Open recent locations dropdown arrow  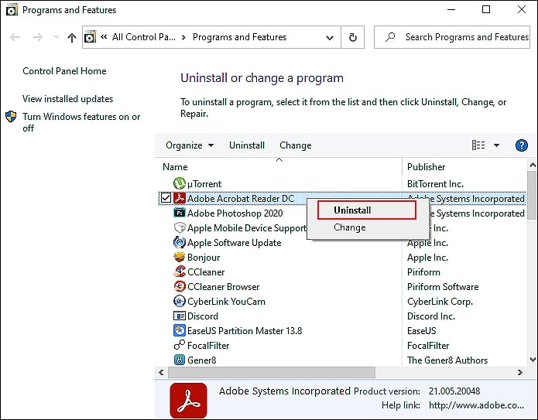pyautogui.click(x=56, y=36)
